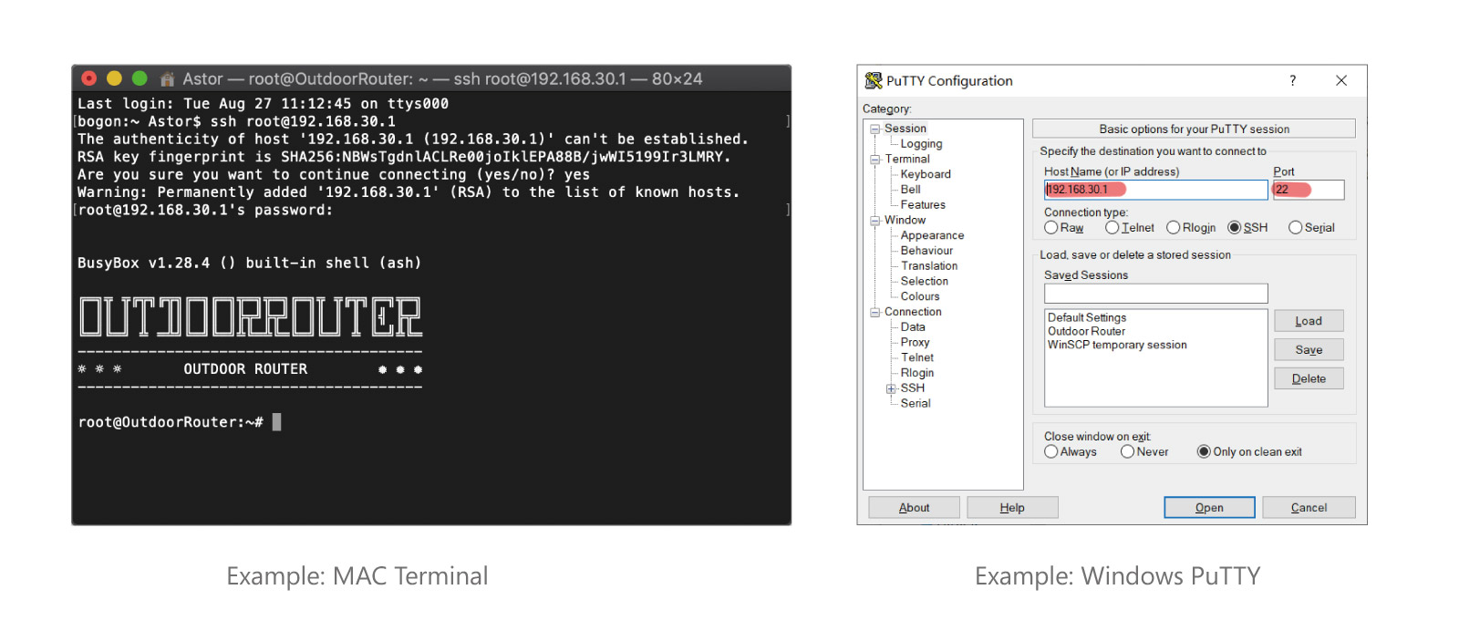Click the red close button on Terminal
1459x631 pixels.
tap(88, 78)
